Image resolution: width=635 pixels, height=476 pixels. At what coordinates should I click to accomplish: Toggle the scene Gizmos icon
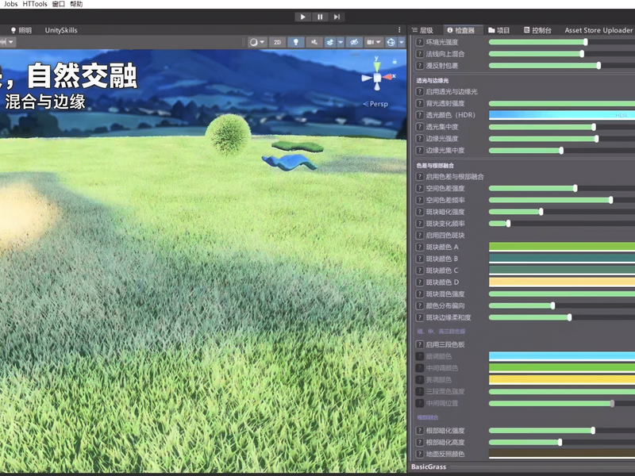click(x=391, y=42)
